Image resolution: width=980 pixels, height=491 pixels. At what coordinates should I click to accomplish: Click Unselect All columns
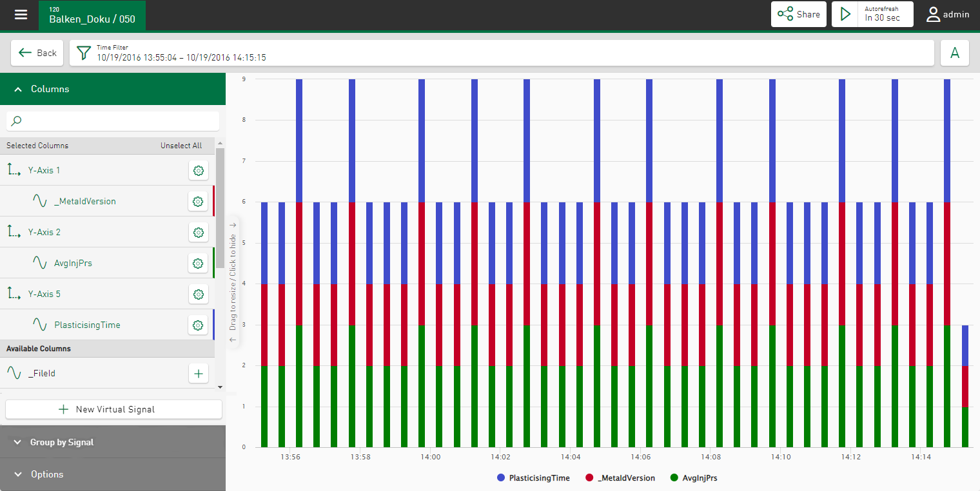coord(181,146)
